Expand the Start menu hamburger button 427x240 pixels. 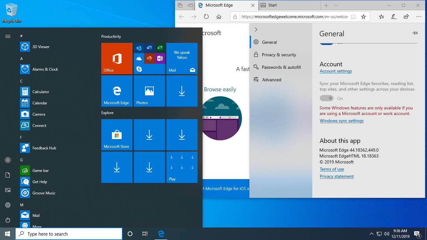click(8, 36)
